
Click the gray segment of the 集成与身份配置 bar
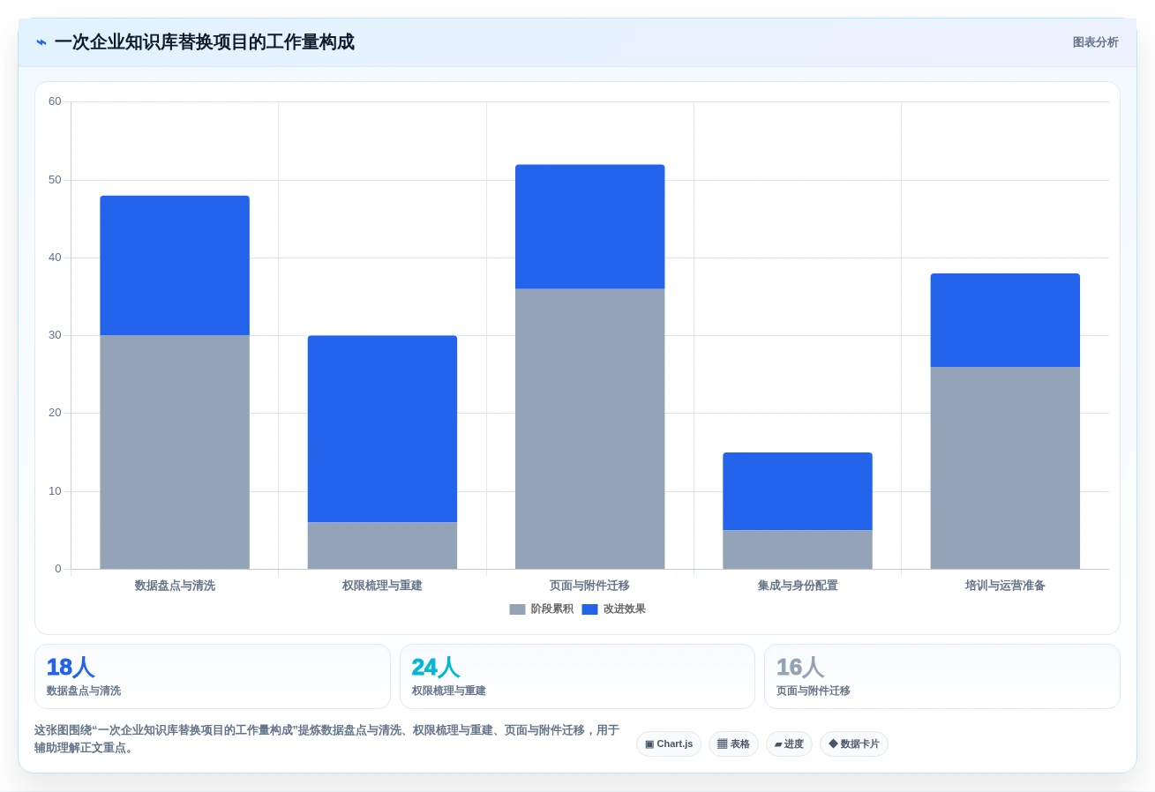click(798, 549)
